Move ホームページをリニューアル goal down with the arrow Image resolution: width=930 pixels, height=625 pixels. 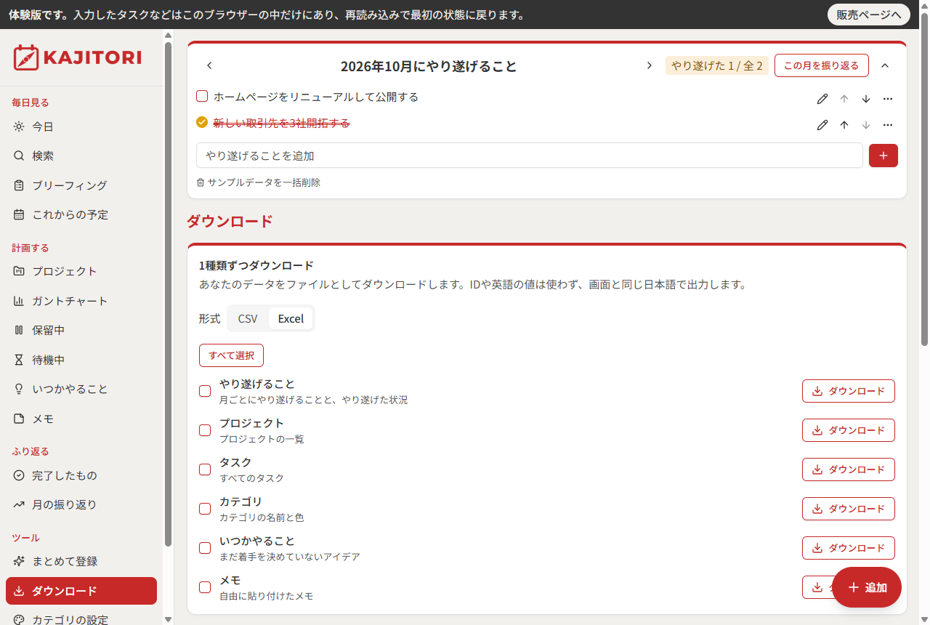click(866, 99)
